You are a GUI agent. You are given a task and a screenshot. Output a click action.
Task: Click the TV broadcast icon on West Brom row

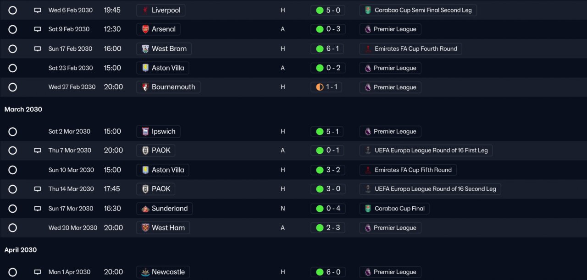click(38, 49)
